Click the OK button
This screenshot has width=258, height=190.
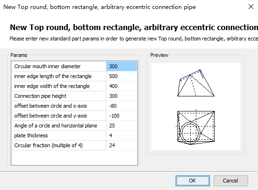[193, 181]
